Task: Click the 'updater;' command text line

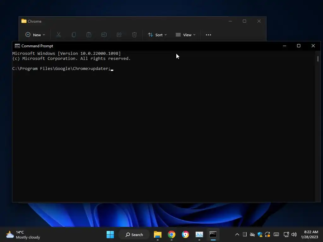Action: click(x=63, y=68)
